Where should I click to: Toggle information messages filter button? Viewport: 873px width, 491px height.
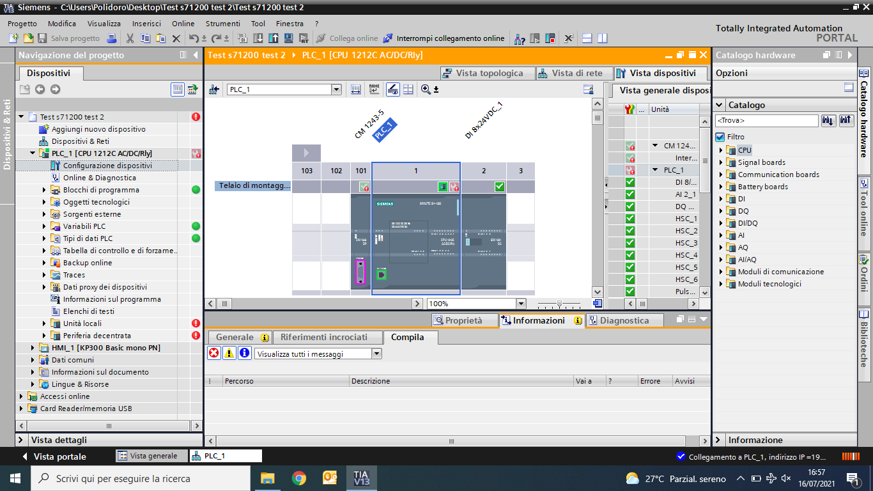[245, 353]
